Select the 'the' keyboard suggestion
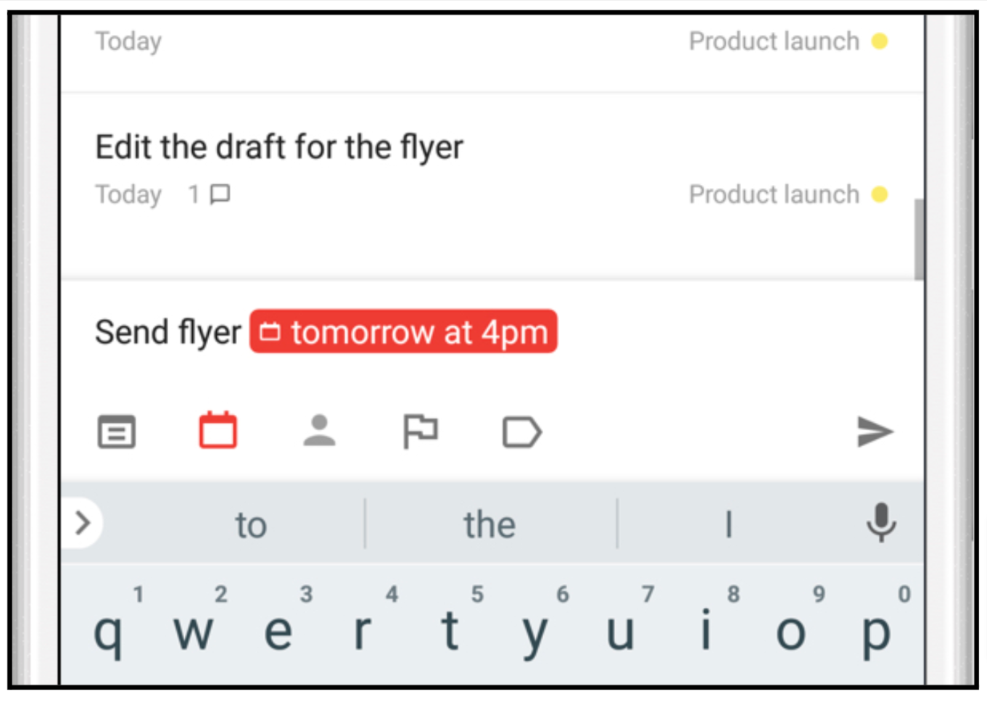The image size is (987, 702). [489, 524]
